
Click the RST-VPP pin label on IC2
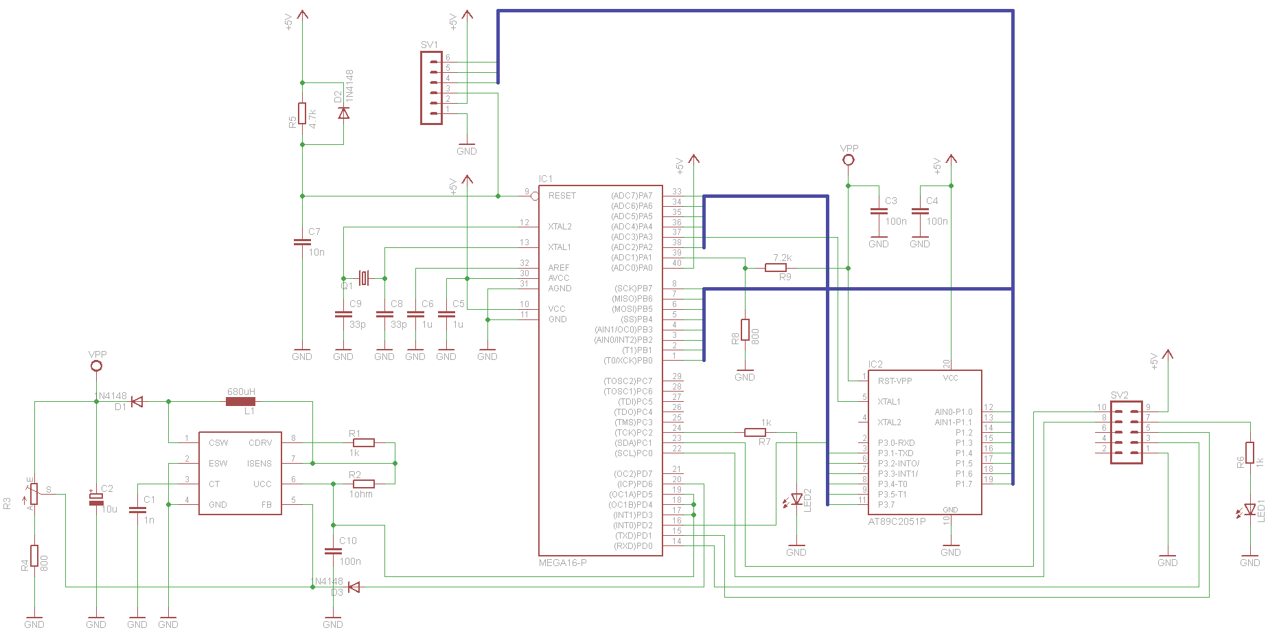tap(895, 381)
